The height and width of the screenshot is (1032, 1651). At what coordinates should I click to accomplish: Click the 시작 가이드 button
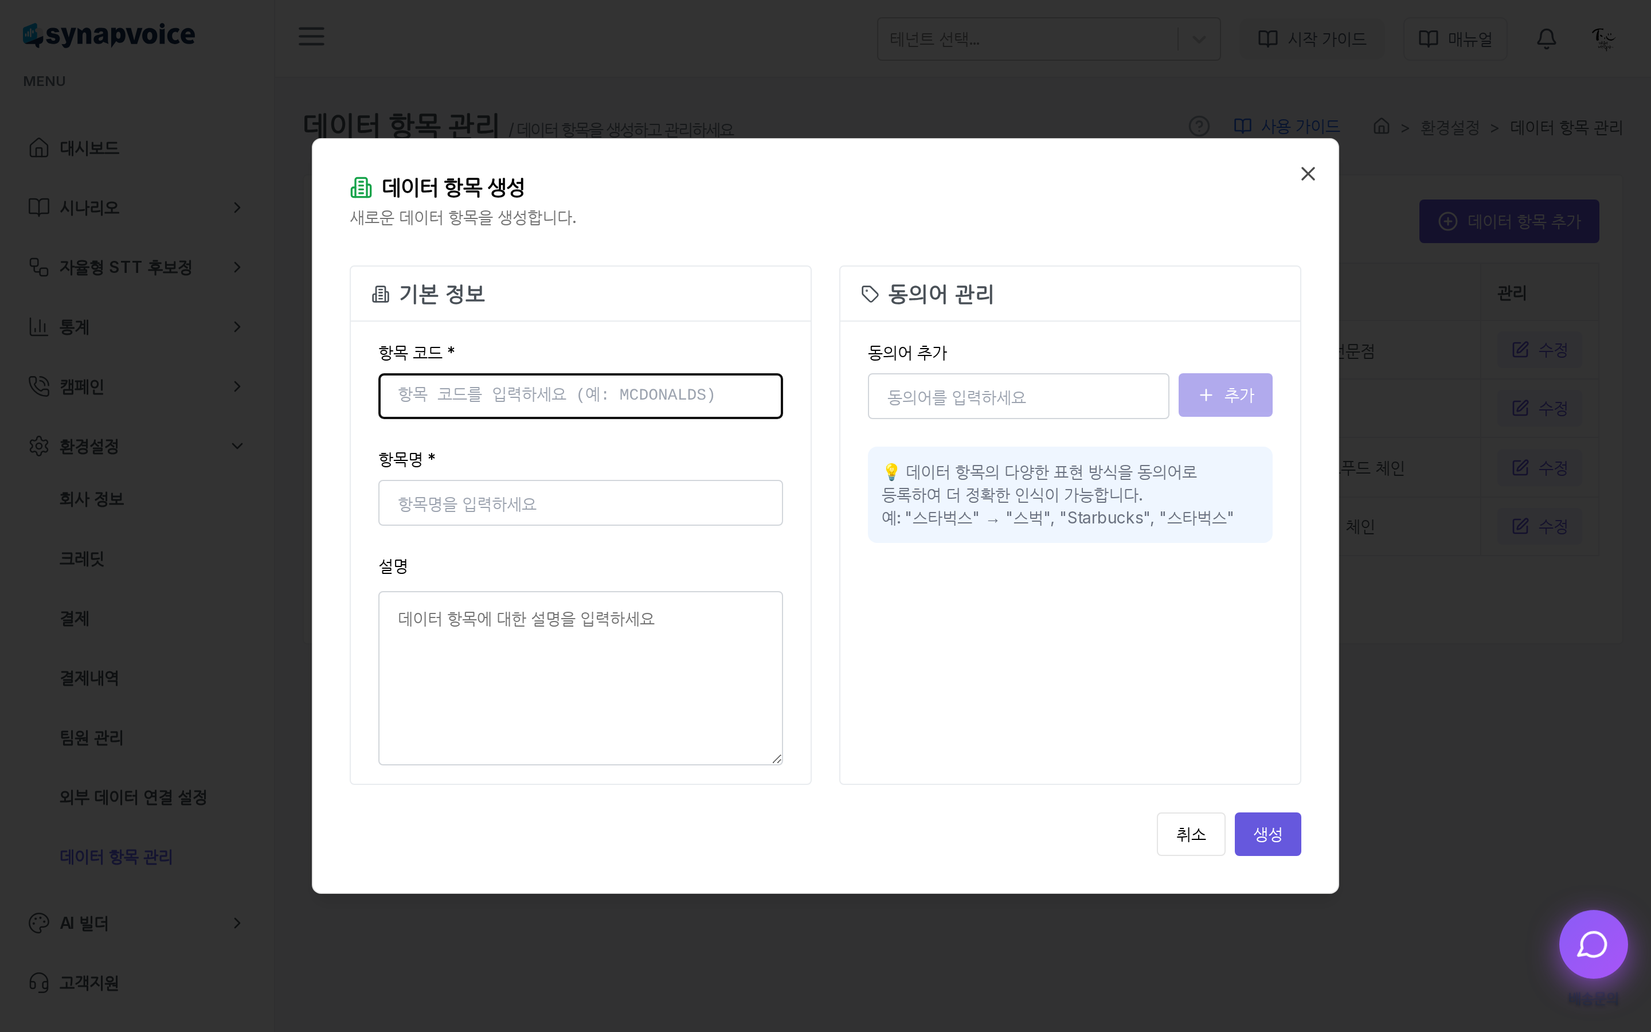pyautogui.click(x=1312, y=39)
